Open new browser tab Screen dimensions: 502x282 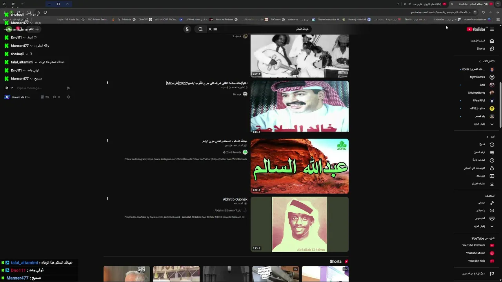click(x=398, y=4)
